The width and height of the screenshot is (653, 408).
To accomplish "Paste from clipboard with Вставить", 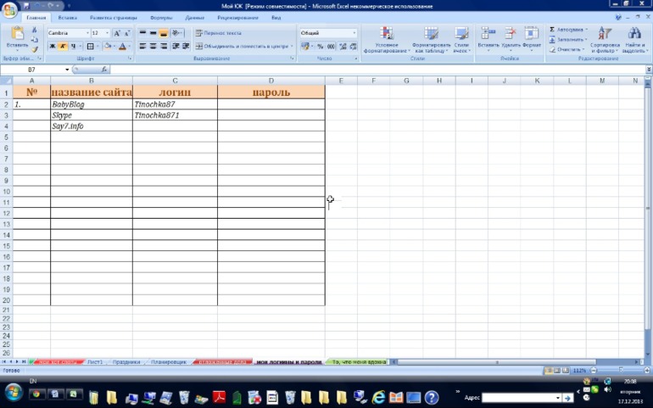I will pyautogui.click(x=17, y=37).
